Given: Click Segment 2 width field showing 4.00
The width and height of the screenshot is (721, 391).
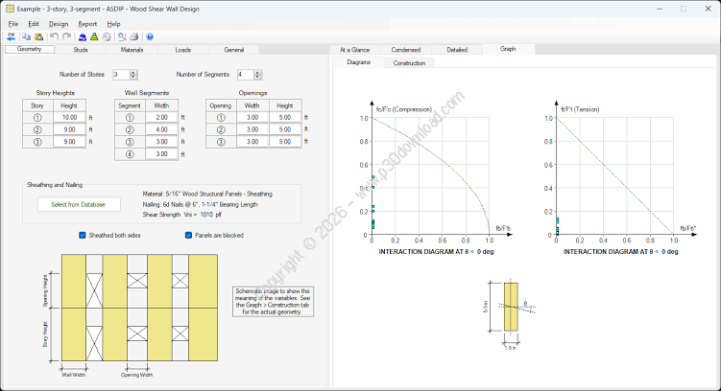Looking at the screenshot, I should 161,130.
